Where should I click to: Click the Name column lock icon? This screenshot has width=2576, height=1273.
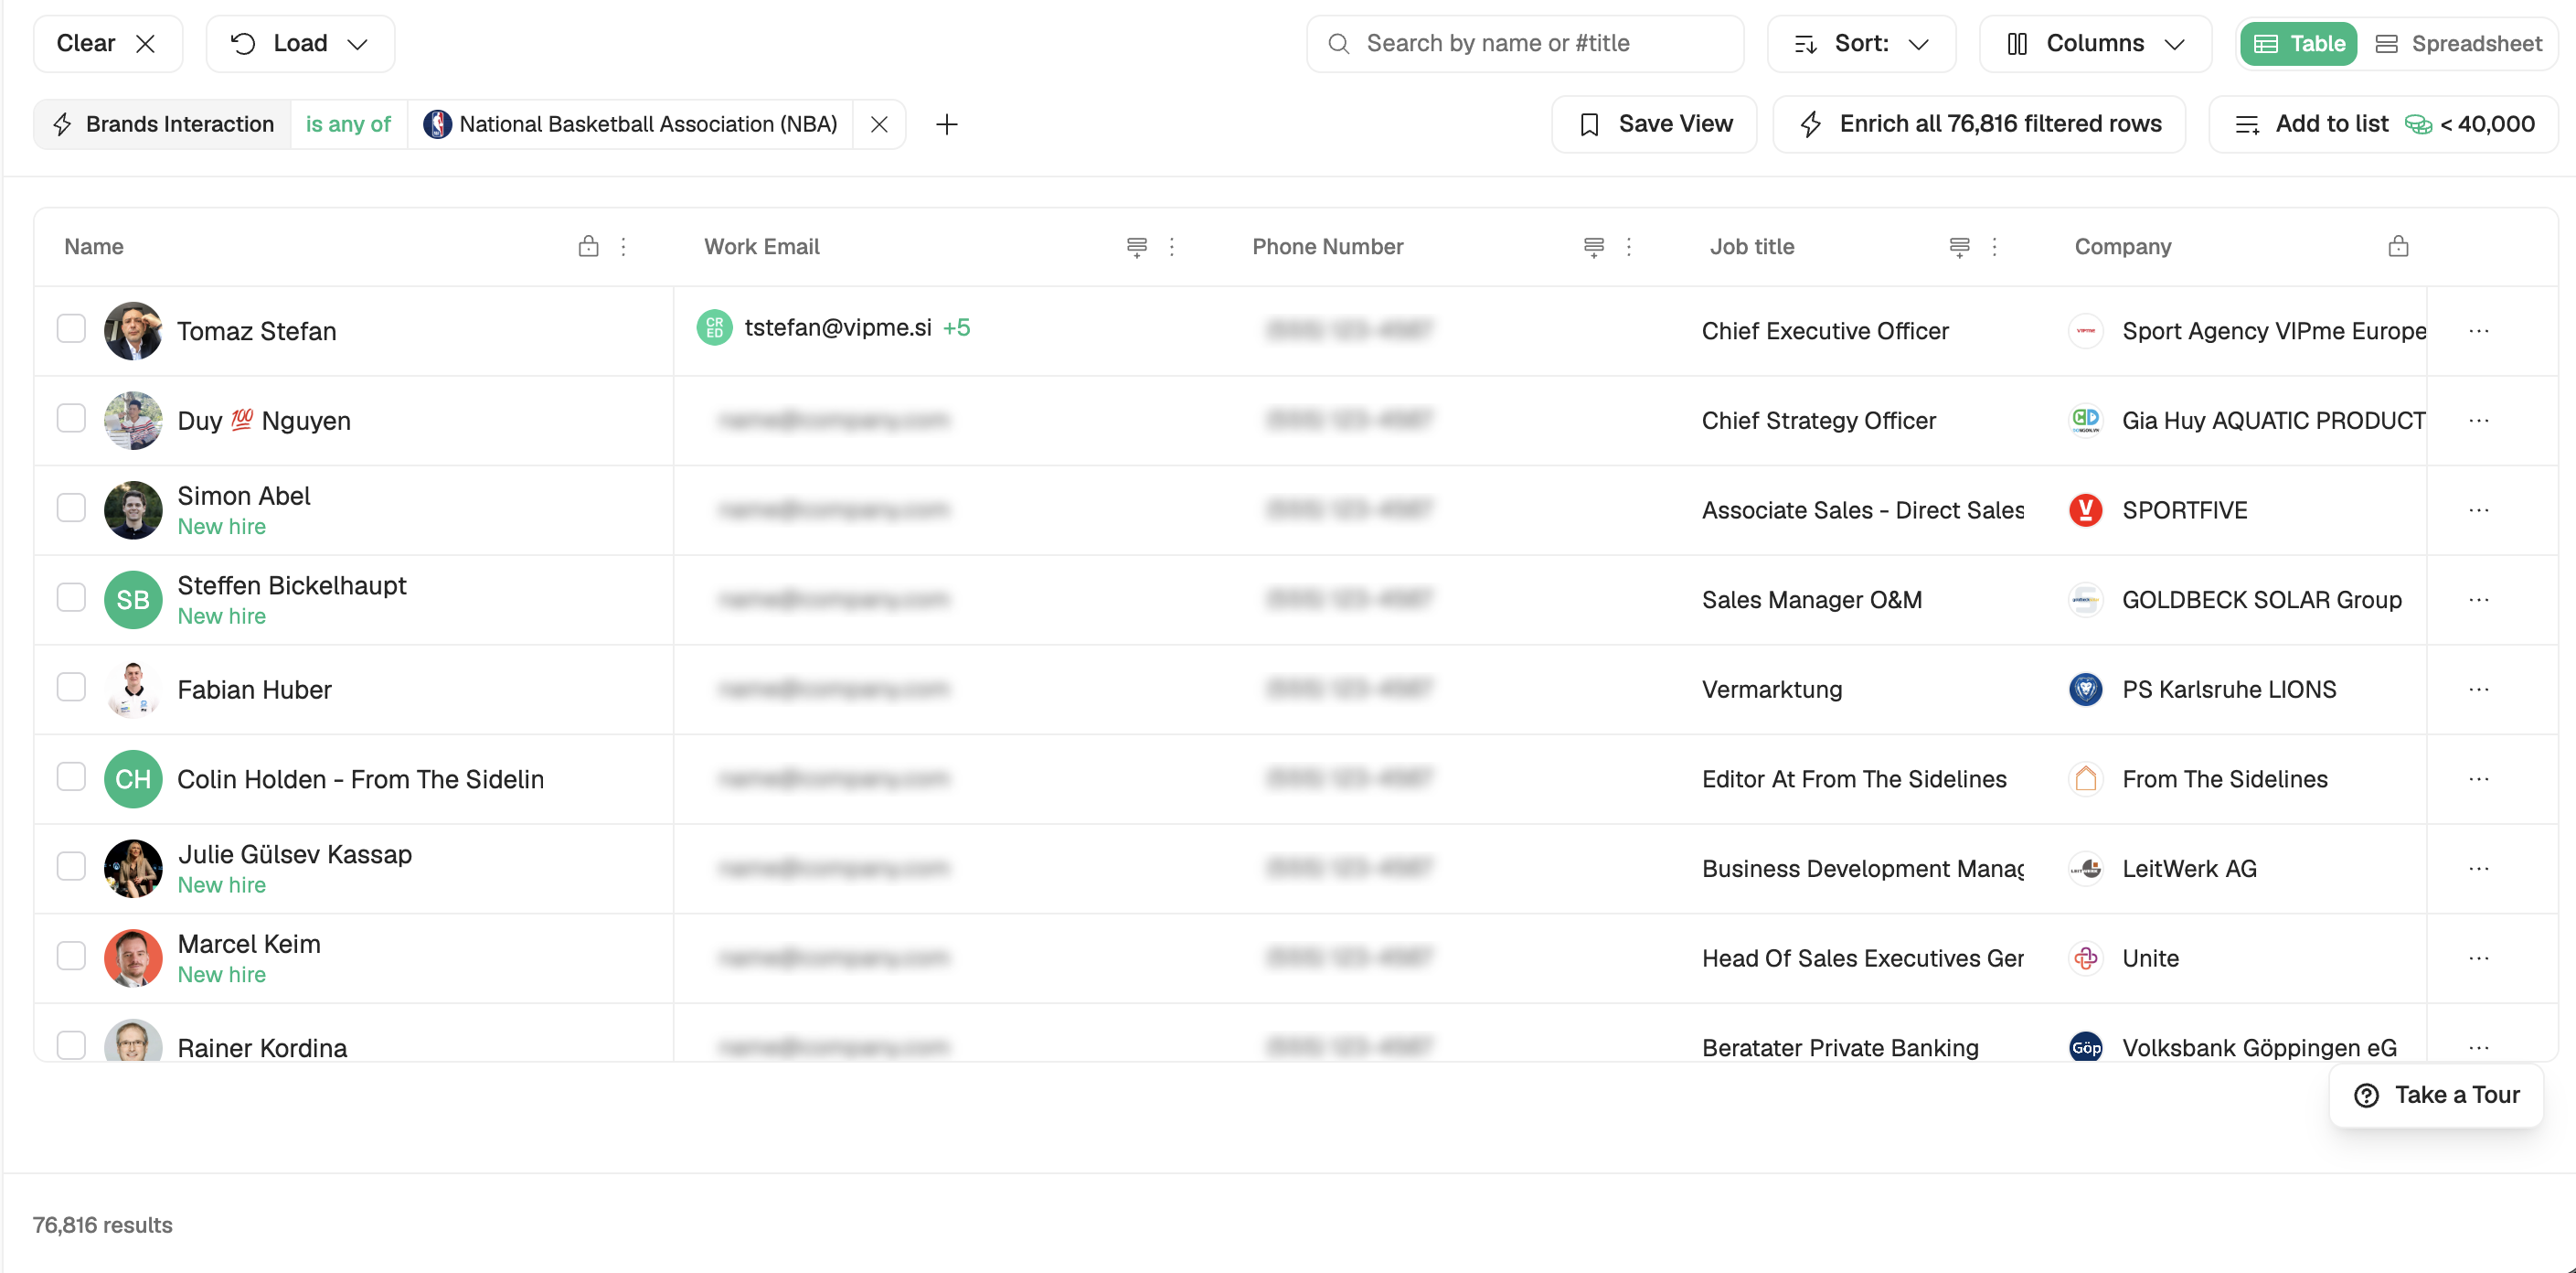tap(588, 246)
